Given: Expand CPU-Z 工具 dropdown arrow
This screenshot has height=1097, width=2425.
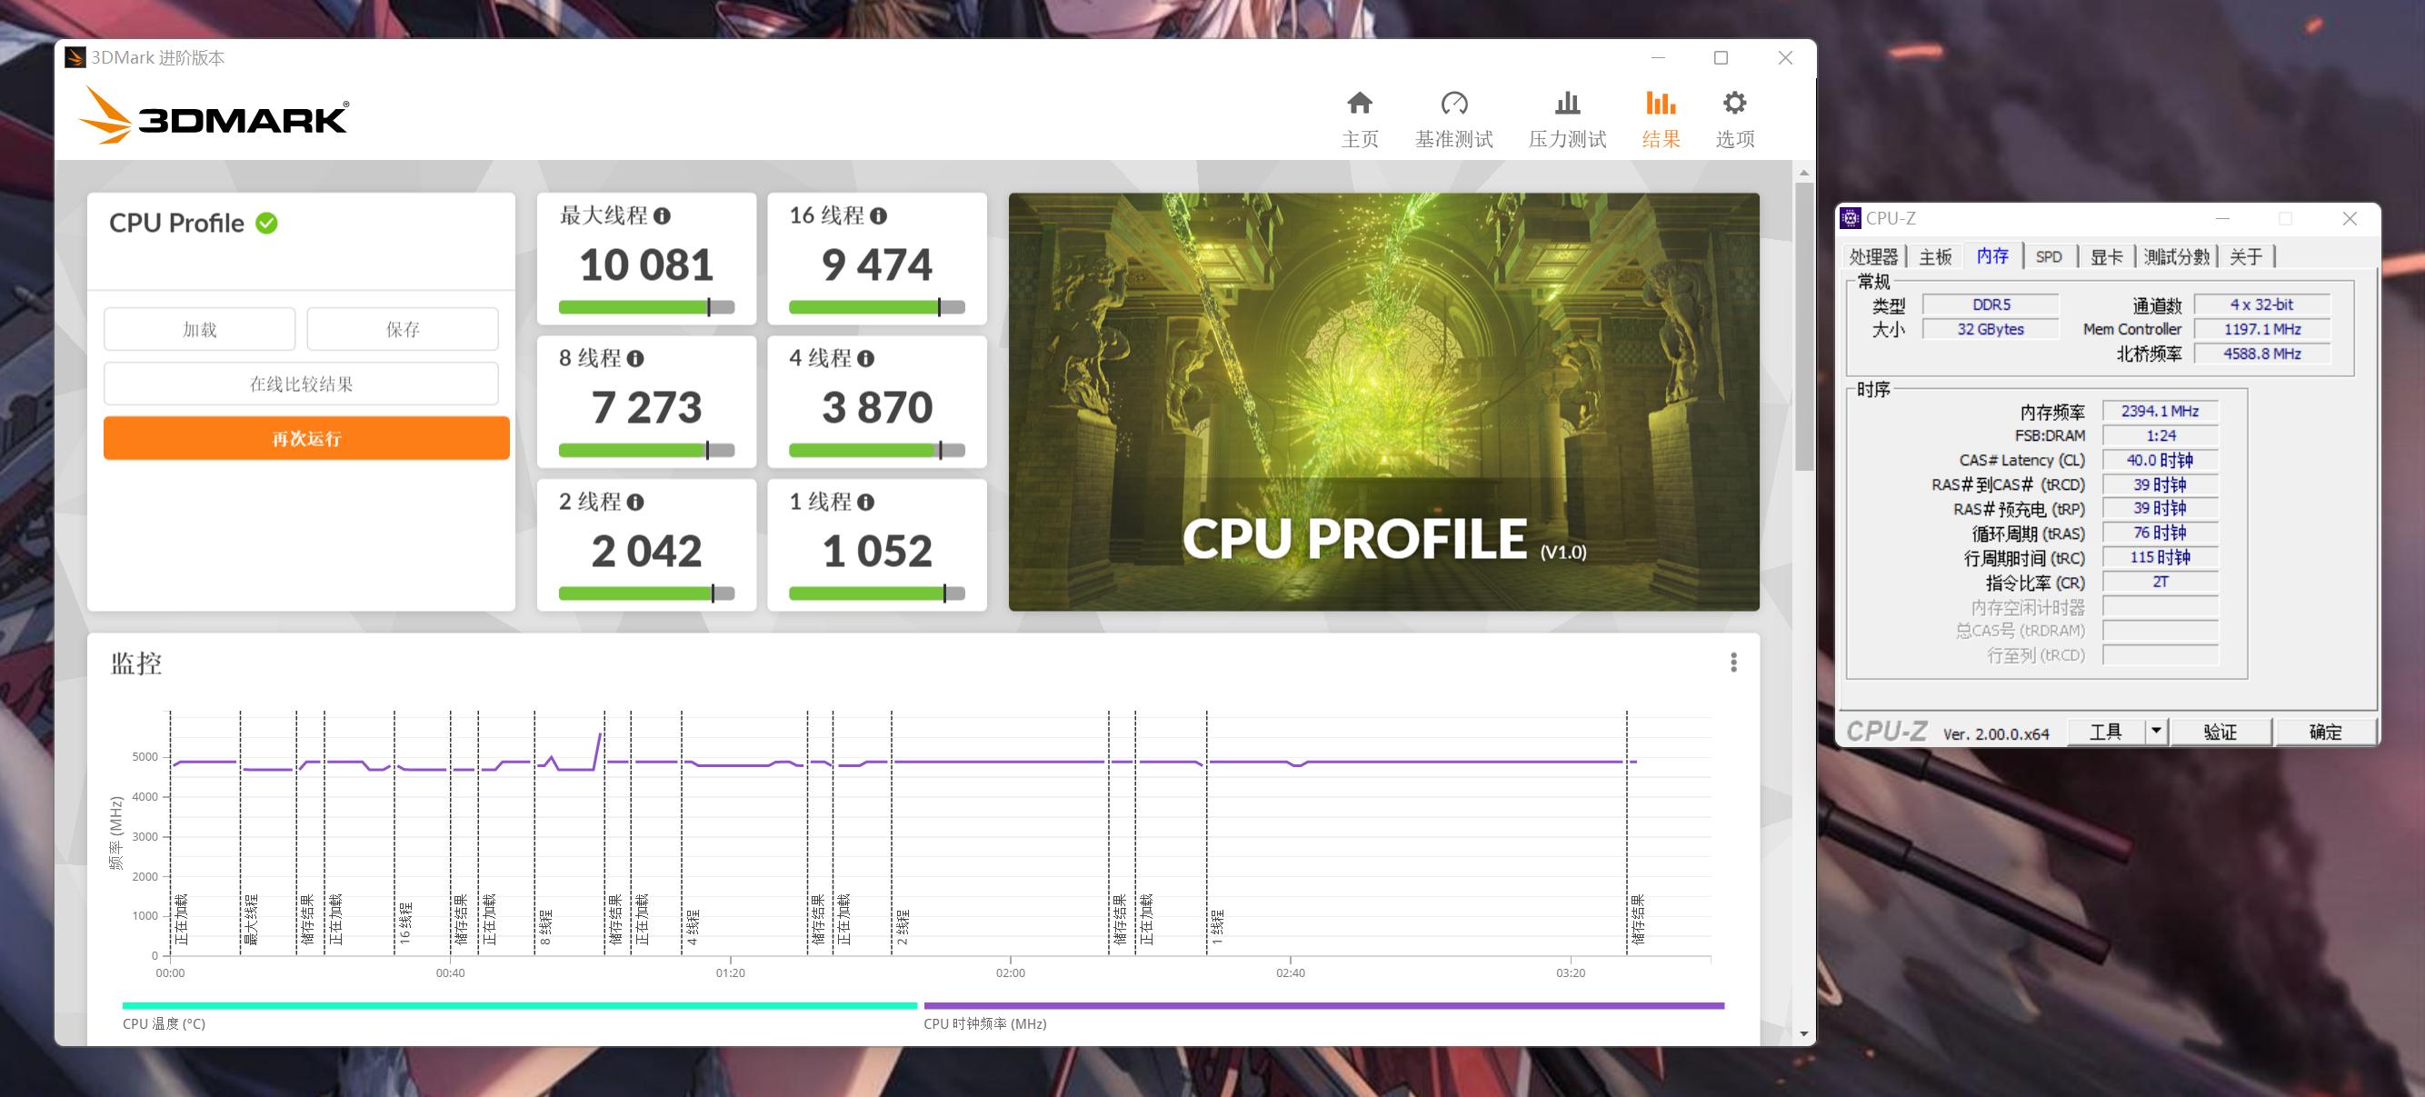Looking at the screenshot, I should 2156,731.
